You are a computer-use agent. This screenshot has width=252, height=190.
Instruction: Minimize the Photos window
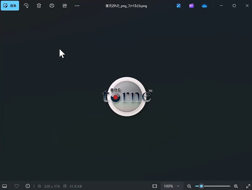221,6
